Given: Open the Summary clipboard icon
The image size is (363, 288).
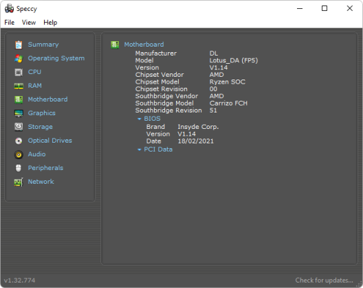Looking at the screenshot, I should [x=19, y=45].
